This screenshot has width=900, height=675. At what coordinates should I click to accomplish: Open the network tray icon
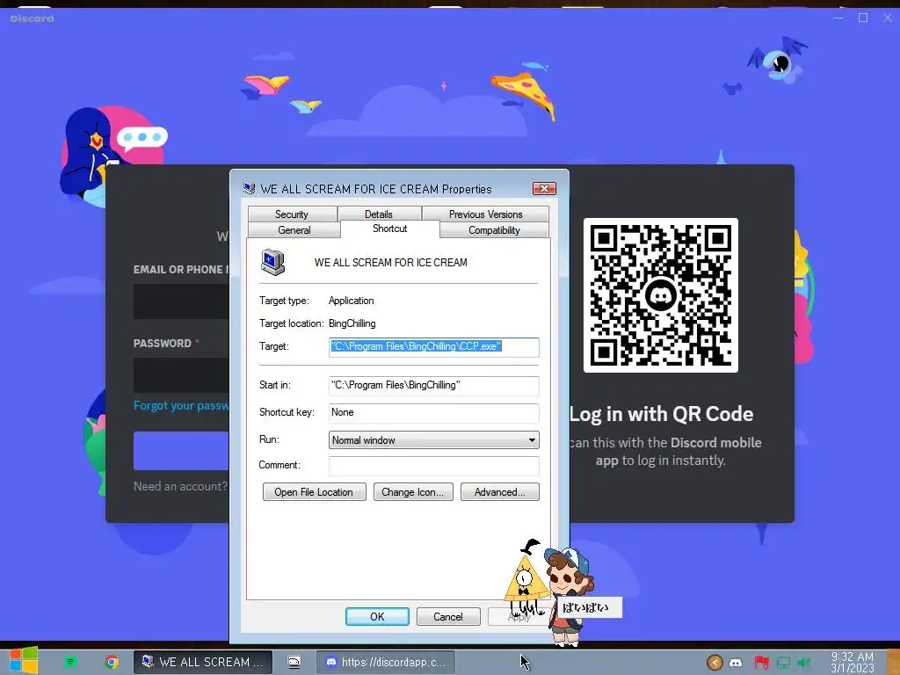point(783,663)
